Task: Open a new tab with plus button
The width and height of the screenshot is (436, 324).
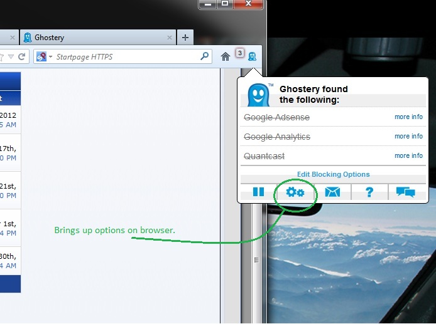Action: pyautogui.click(x=185, y=38)
